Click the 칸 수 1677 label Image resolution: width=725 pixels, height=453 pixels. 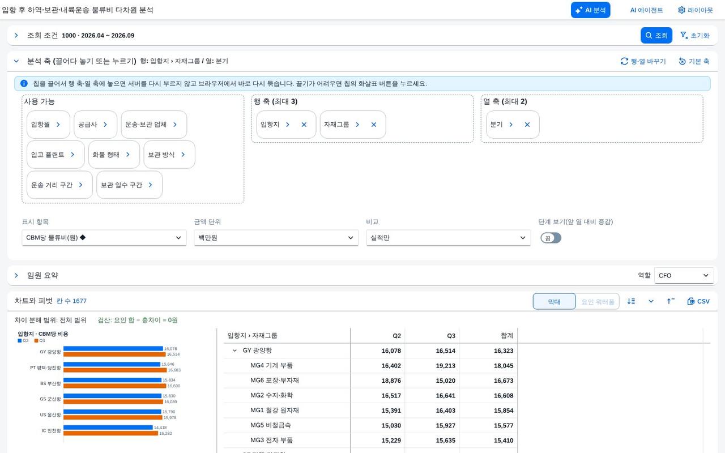point(71,301)
